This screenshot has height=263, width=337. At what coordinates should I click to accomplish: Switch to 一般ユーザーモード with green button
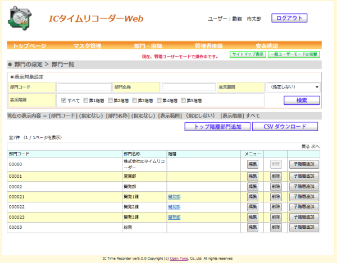pos(294,54)
